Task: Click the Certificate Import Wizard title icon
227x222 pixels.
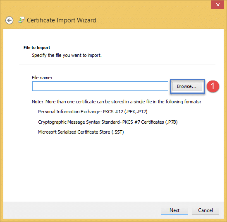Action: [22, 20]
